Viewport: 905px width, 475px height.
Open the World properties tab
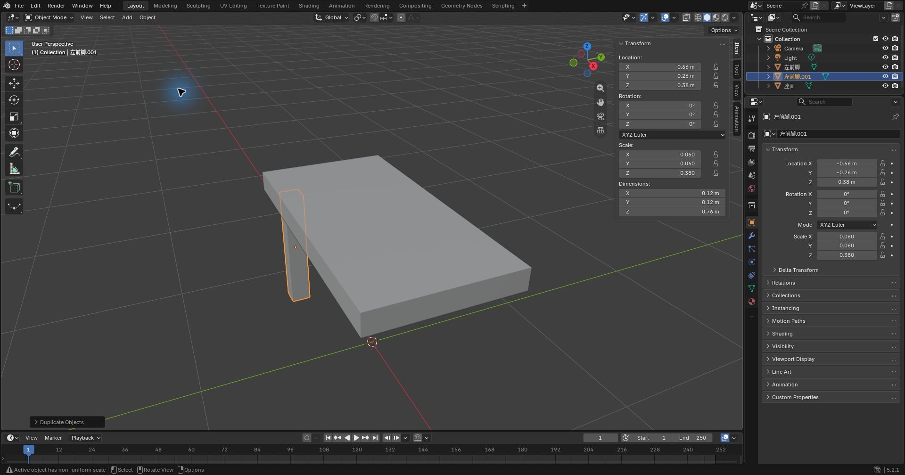752,188
